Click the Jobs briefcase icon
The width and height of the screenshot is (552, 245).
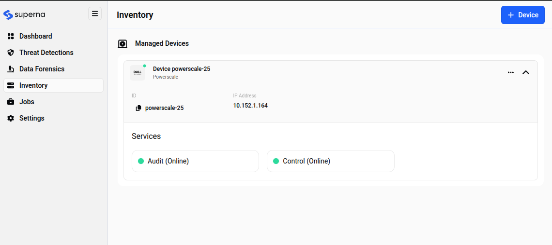point(11,102)
